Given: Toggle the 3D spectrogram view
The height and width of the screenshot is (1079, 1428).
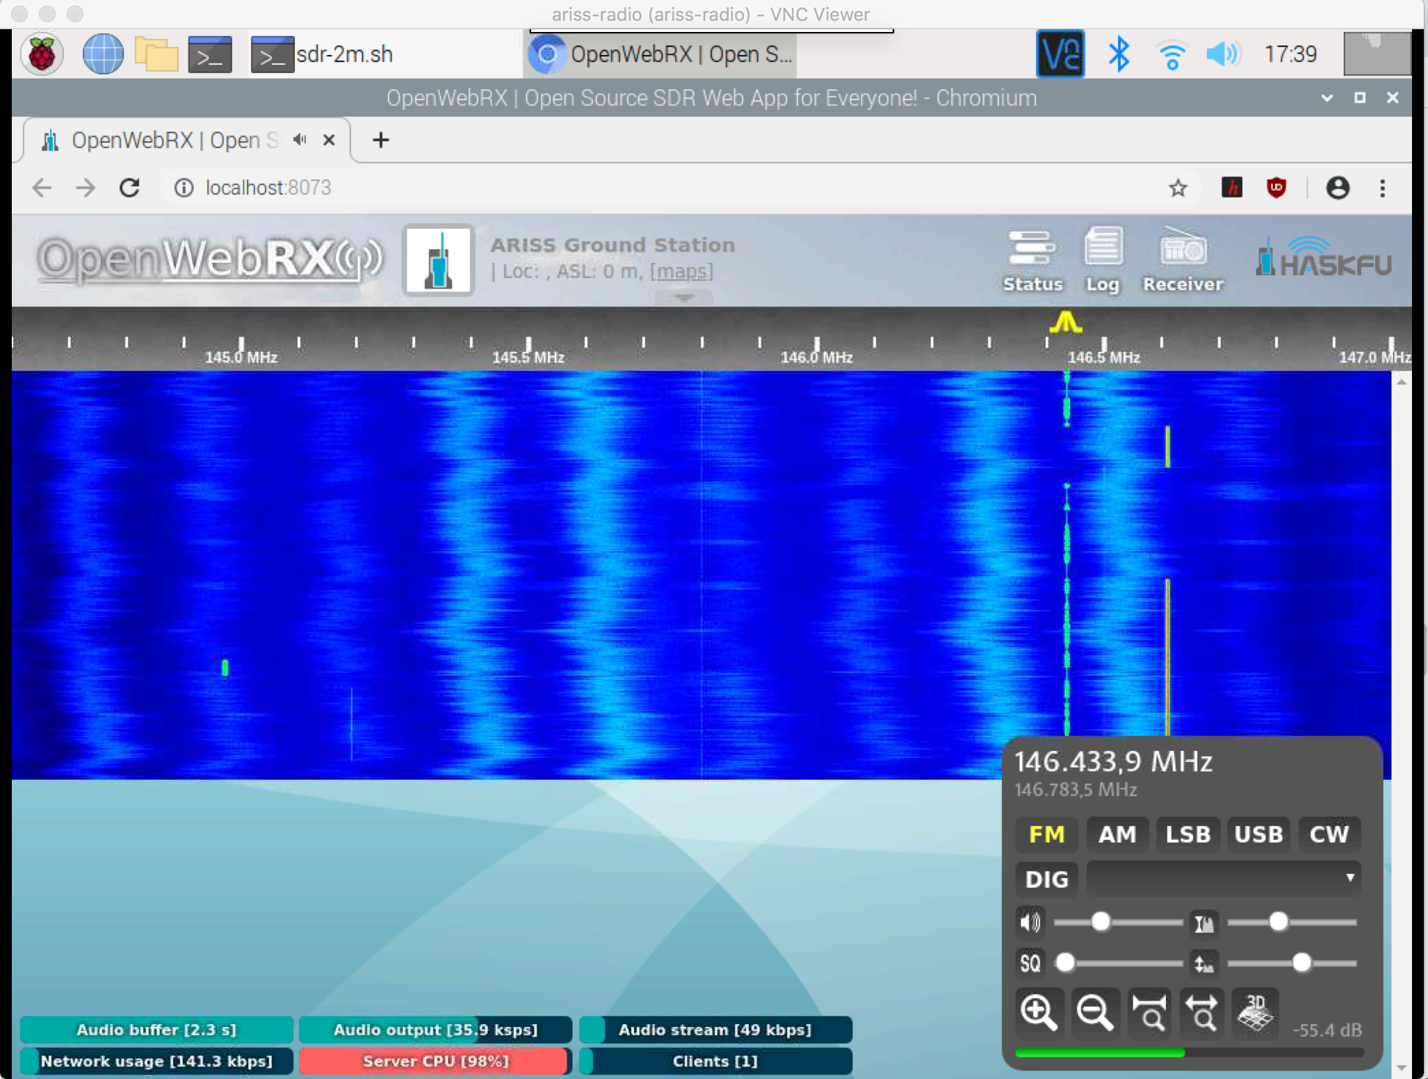Looking at the screenshot, I should [1256, 1012].
